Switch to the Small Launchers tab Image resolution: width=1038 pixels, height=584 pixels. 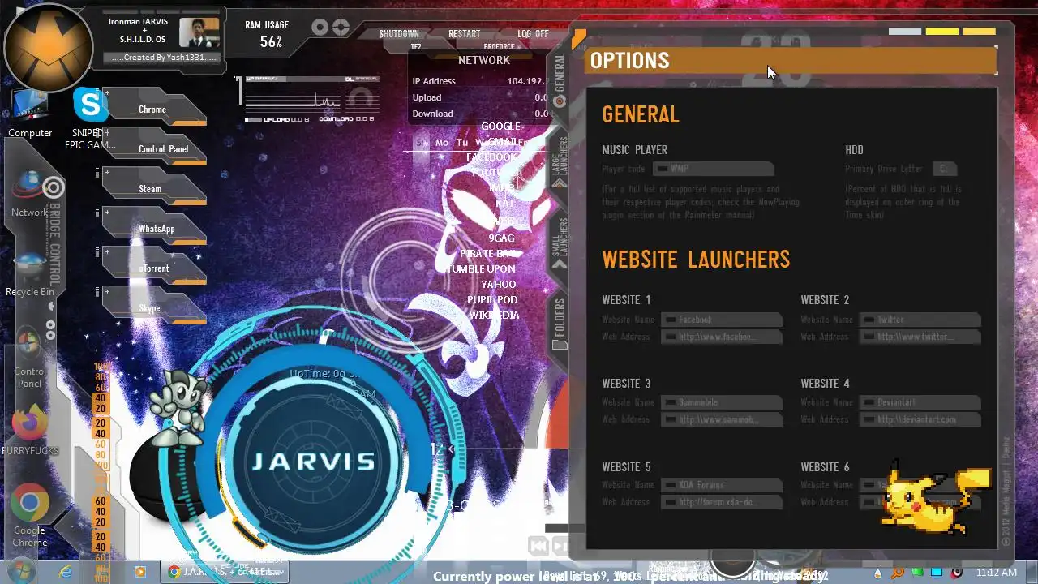560,242
